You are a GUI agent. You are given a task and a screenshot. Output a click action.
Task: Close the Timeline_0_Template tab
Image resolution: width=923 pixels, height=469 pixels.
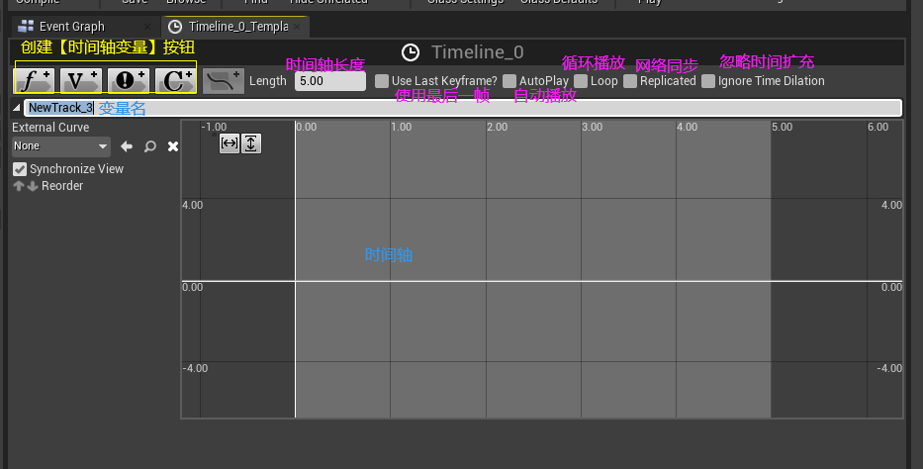tap(297, 27)
